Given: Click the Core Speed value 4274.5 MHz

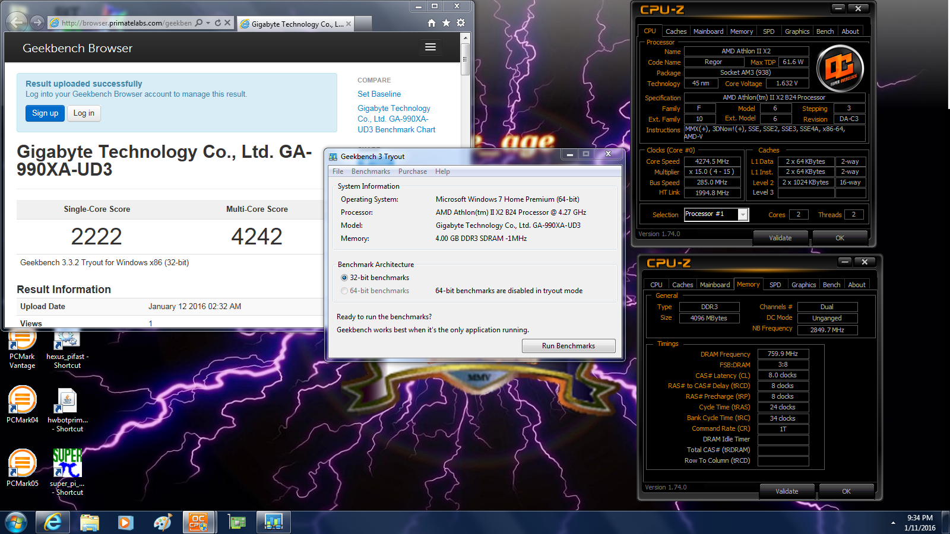Looking at the screenshot, I should (x=712, y=161).
